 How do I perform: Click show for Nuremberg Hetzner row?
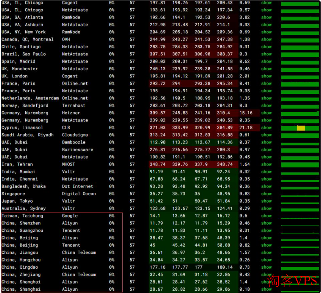click(x=266, y=113)
